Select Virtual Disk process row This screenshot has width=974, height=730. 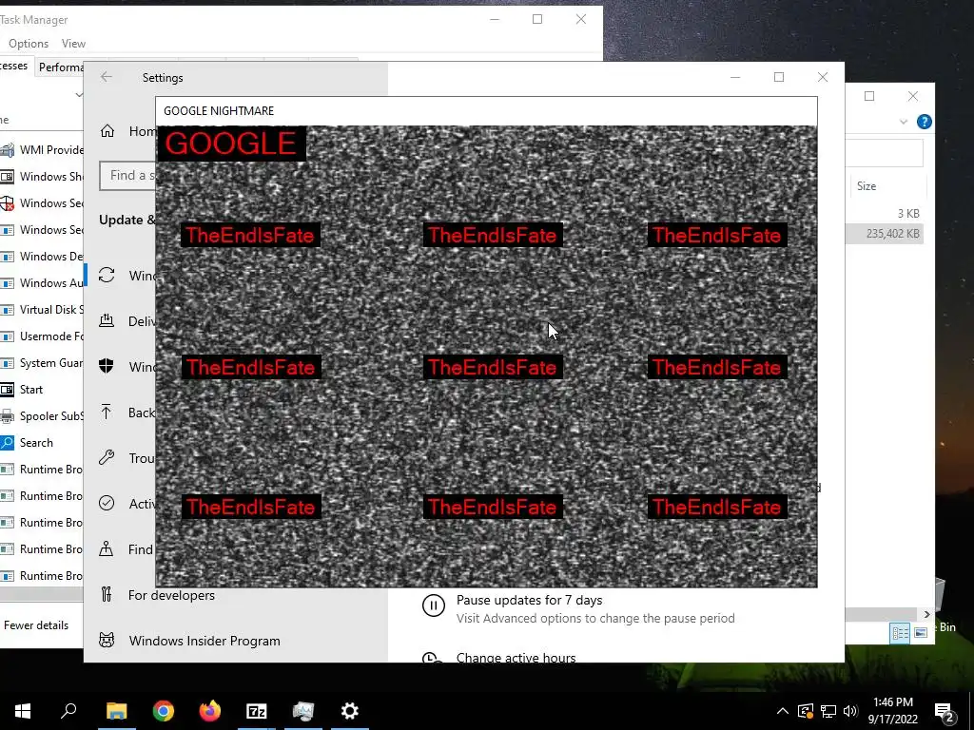41,309
